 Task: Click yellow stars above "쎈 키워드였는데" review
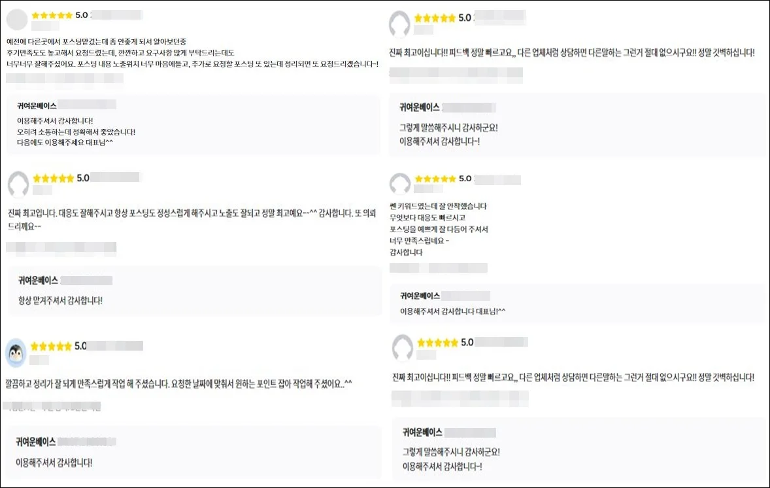tap(435, 179)
